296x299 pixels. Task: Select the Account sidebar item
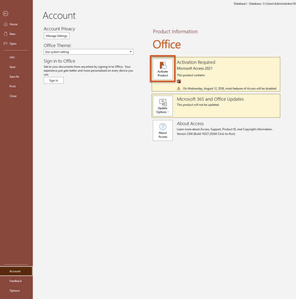pos(16,271)
